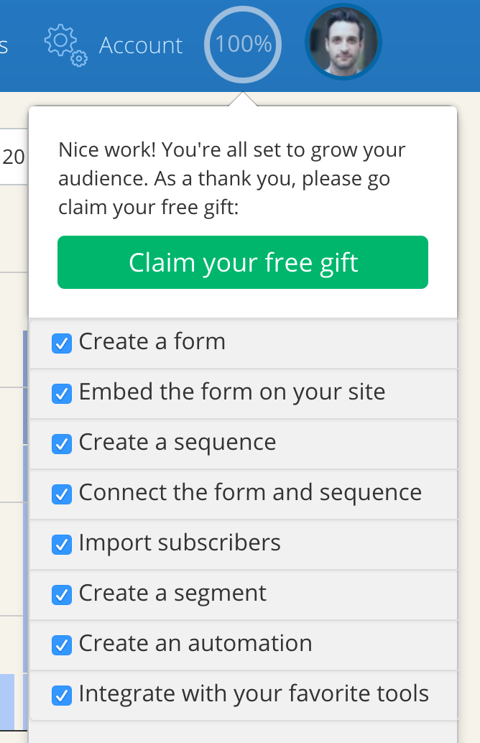Select the Create a form text
Viewport: 480px width, 743px height.
[152, 341]
